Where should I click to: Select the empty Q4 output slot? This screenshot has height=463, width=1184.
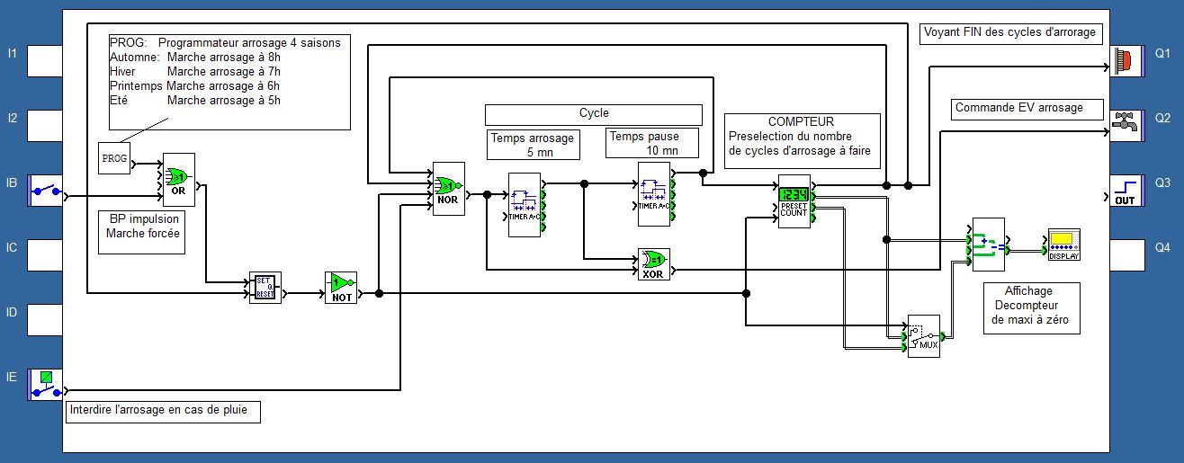(x=1126, y=255)
